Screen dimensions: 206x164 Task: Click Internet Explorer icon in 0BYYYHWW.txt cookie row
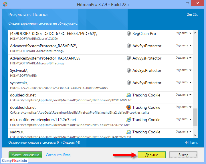pyautogui.click(x=129, y=95)
